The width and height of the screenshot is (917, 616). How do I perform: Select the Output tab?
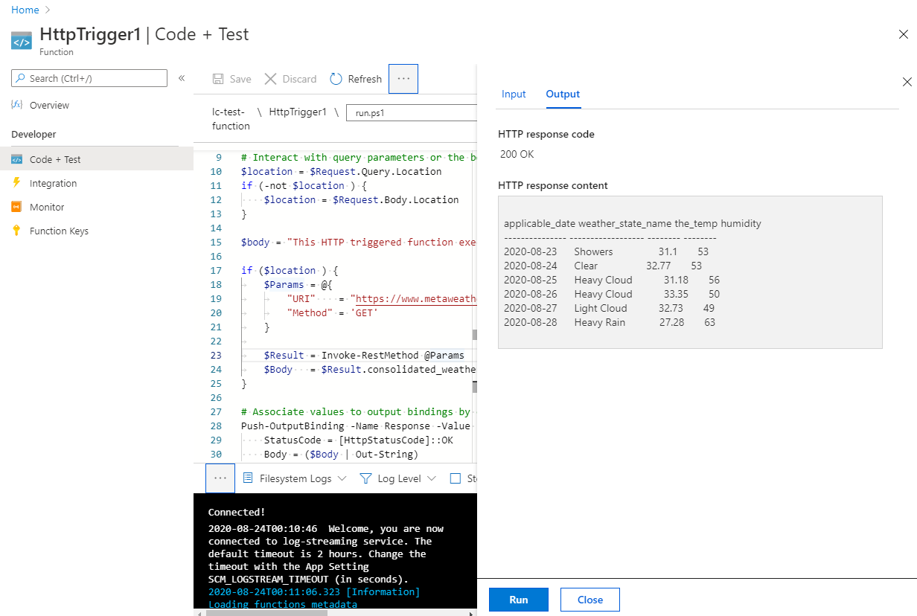pyautogui.click(x=562, y=94)
